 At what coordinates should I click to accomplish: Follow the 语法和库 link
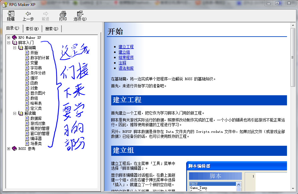click(x=126, y=68)
